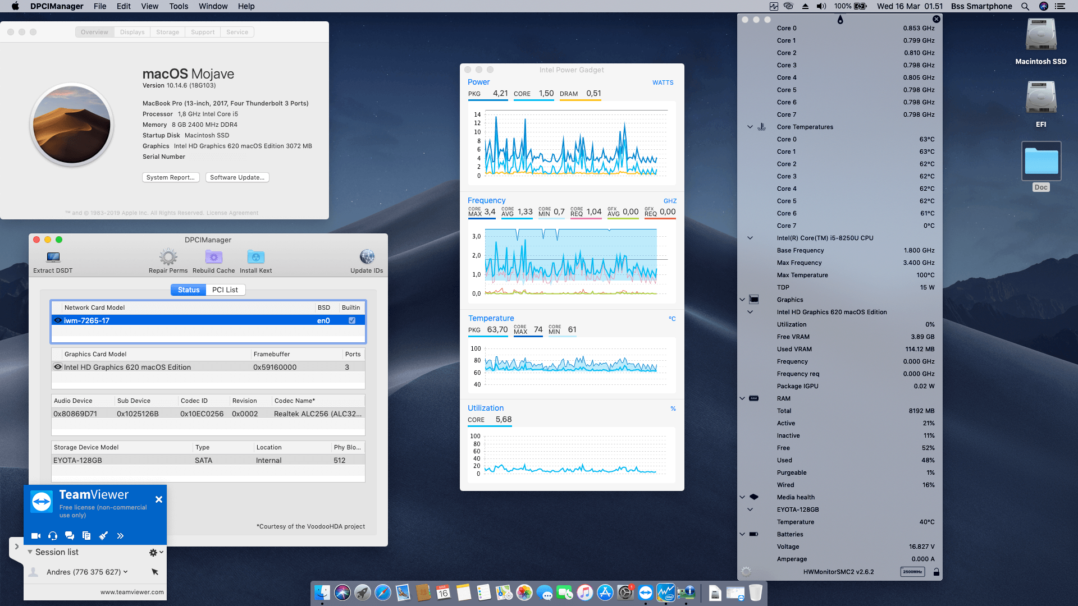Open DPCIManager icon in Dock

tap(686, 593)
